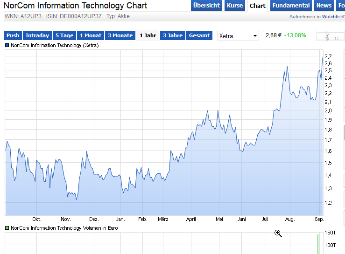This screenshot has height=254, width=345.
Task: Open the Xetra exchange dropdown
Action: (238, 36)
